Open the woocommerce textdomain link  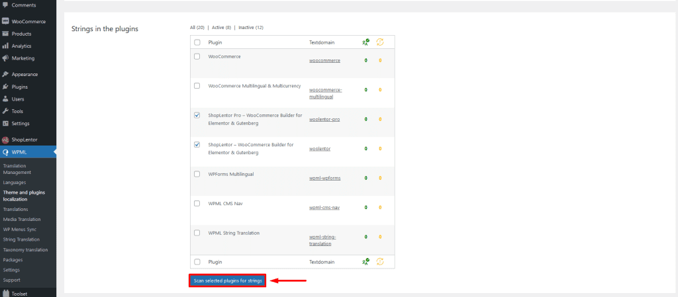pyautogui.click(x=324, y=60)
